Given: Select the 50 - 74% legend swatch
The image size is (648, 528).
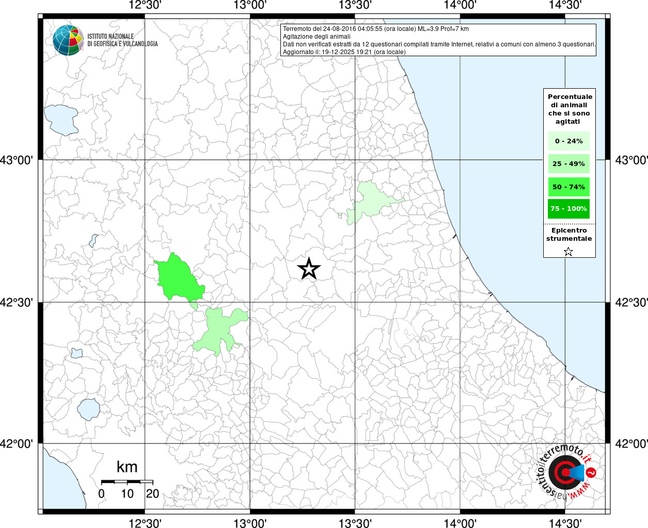Looking at the screenshot, I should pos(568,187).
